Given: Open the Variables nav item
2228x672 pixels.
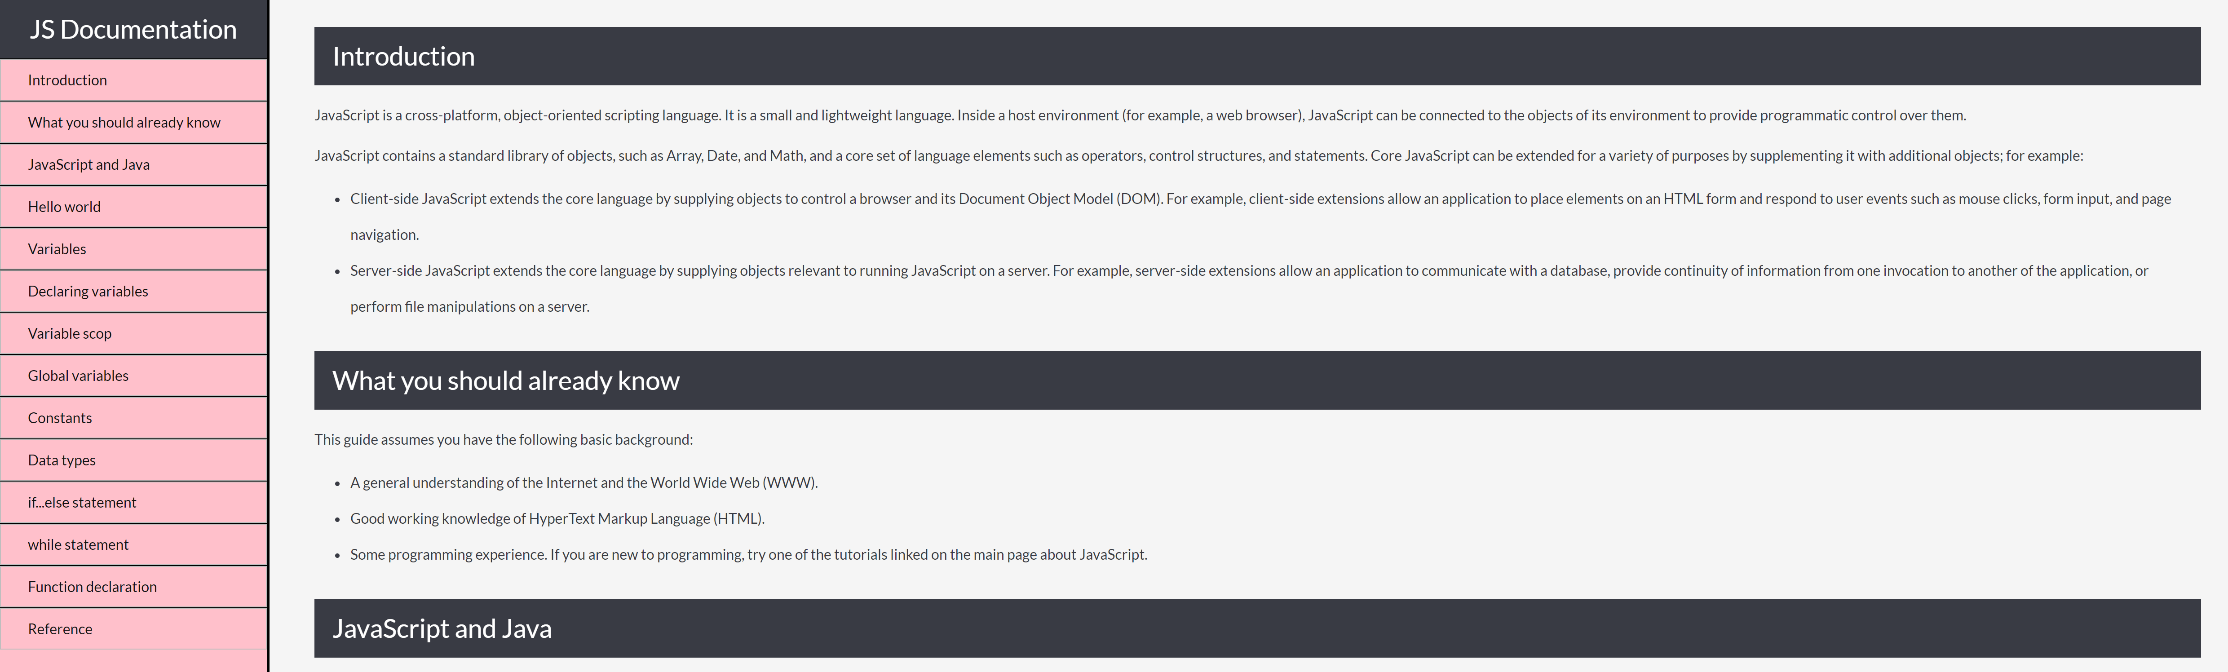Looking at the screenshot, I should click(57, 249).
